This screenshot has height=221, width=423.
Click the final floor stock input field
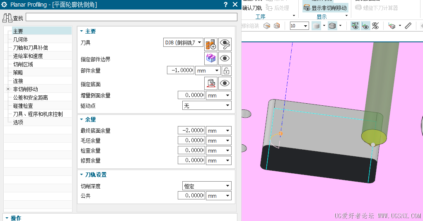pyautogui.click(x=191, y=130)
